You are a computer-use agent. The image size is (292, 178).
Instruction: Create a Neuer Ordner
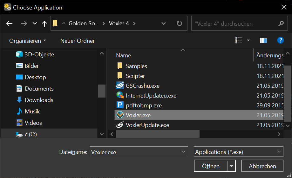[x=78, y=41]
